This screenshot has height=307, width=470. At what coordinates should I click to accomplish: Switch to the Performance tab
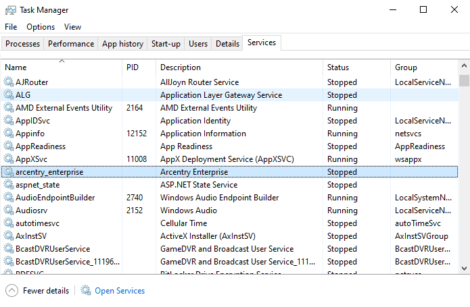[71, 44]
